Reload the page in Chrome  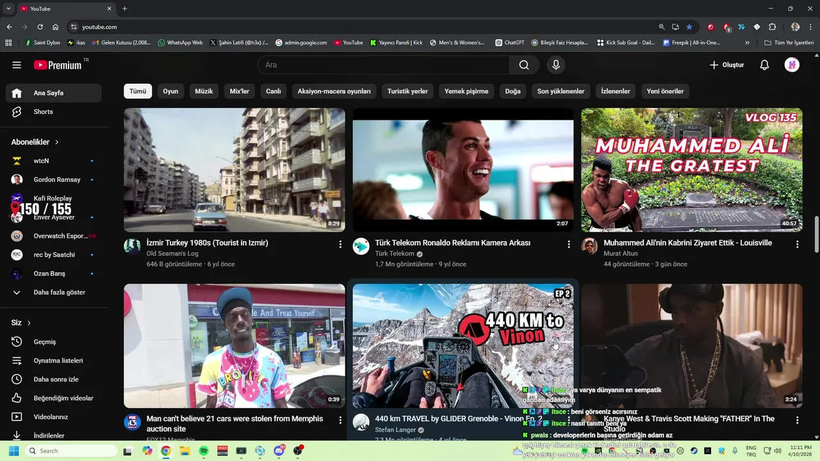pos(40,27)
